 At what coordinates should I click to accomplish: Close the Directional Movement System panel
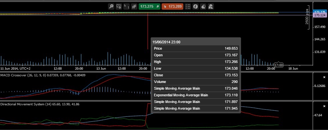coord(324,106)
